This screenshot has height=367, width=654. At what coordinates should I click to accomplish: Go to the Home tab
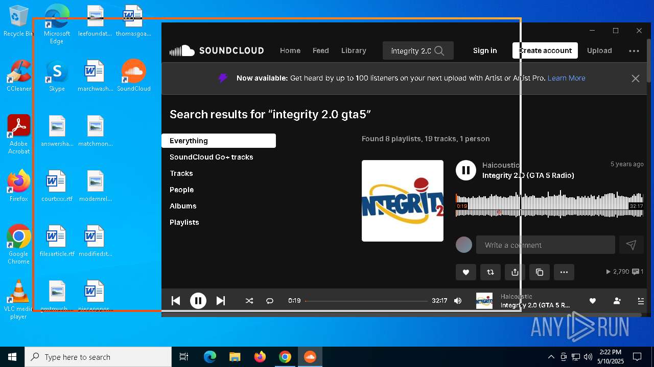290,50
